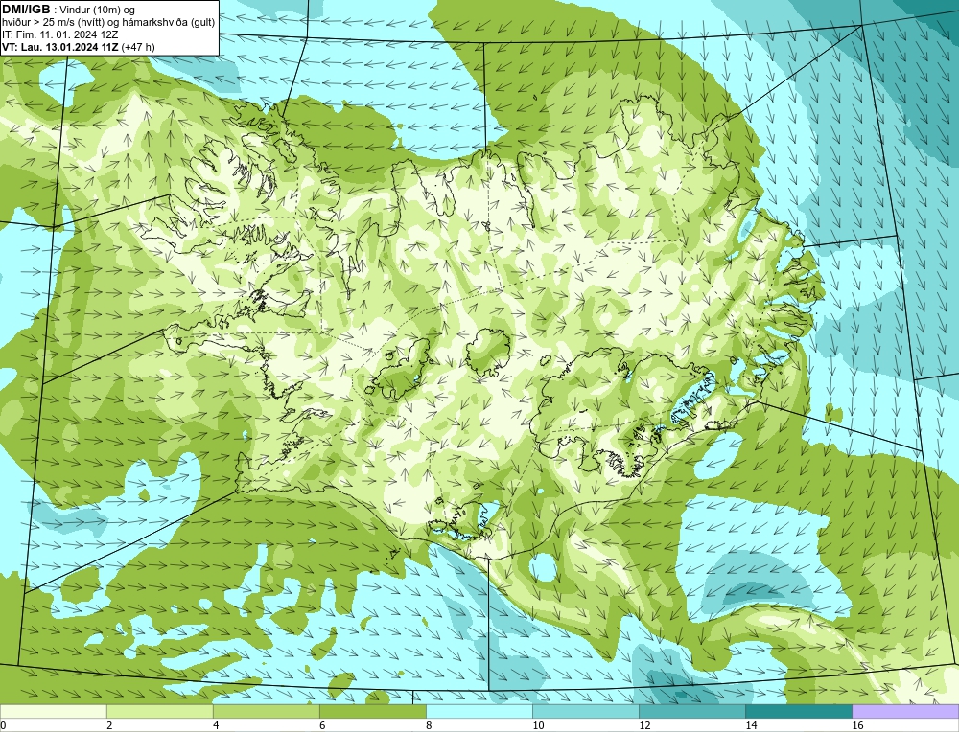Screen dimensions: 959x732
Task: Click the legend value label '12'
Action: pyautogui.click(x=644, y=725)
